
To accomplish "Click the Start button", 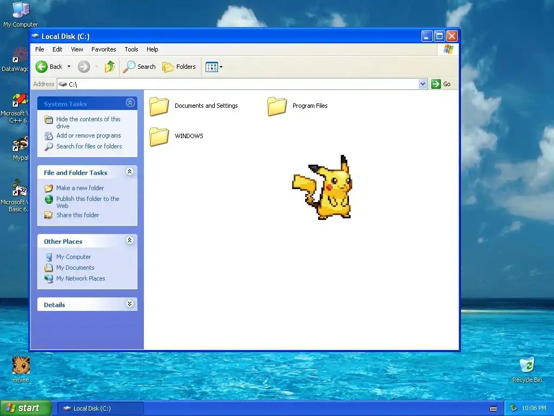I will click(x=25, y=408).
